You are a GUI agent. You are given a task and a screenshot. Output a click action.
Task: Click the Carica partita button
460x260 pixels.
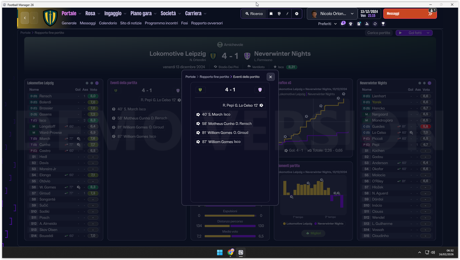pyautogui.click(x=379, y=33)
